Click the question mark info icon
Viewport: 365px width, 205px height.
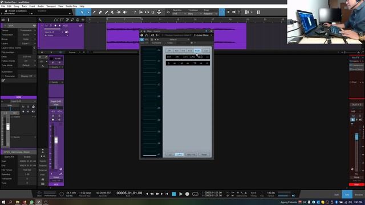pos(135,12)
